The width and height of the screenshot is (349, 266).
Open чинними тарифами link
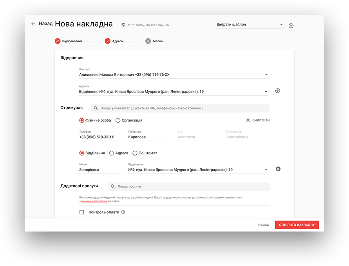[94, 201]
